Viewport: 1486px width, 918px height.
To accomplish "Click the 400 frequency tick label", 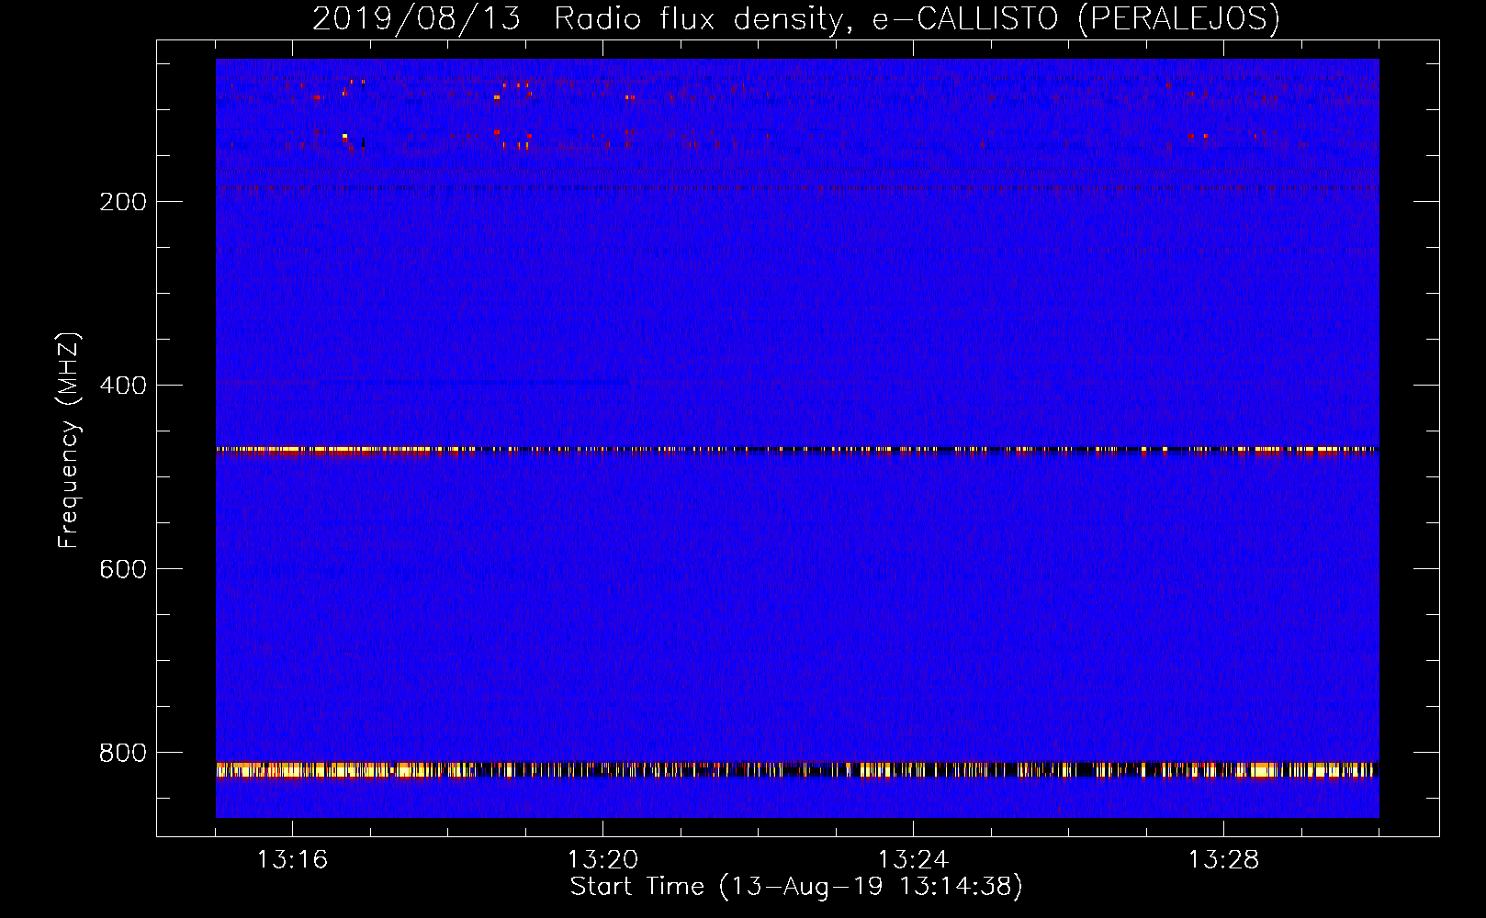I will 123,386.
